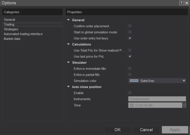The height and width of the screenshot is (135, 190).
Task: Uncheck Use last price for PnL
Action: point(130,56)
